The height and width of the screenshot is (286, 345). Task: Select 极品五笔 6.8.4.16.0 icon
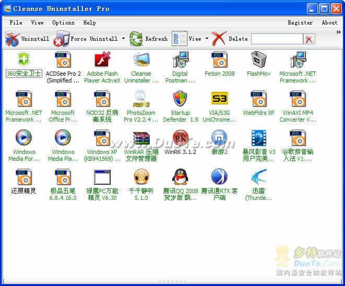tap(63, 177)
